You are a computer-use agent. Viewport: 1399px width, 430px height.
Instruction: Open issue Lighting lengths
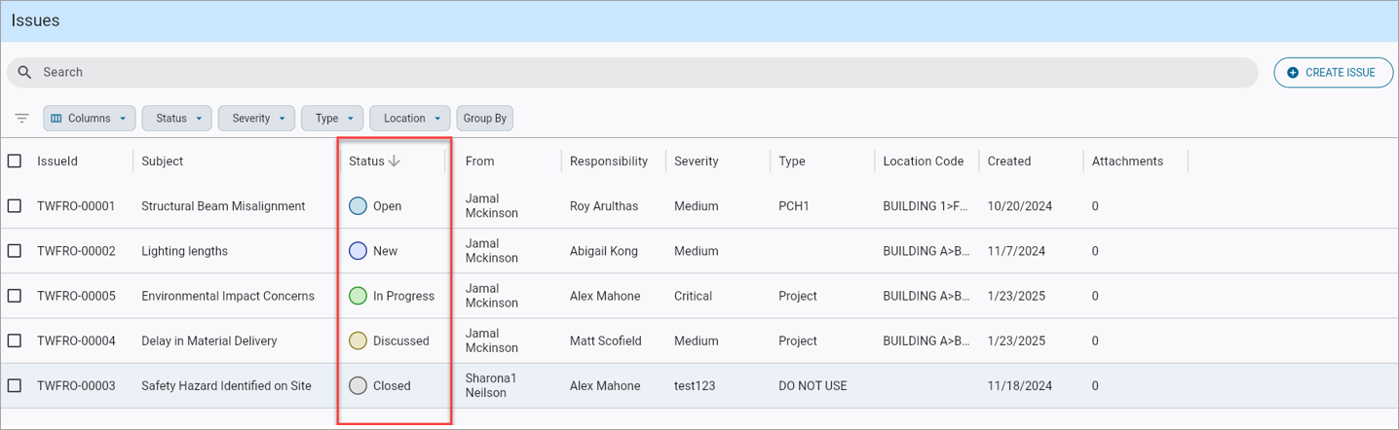(x=184, y=251)
